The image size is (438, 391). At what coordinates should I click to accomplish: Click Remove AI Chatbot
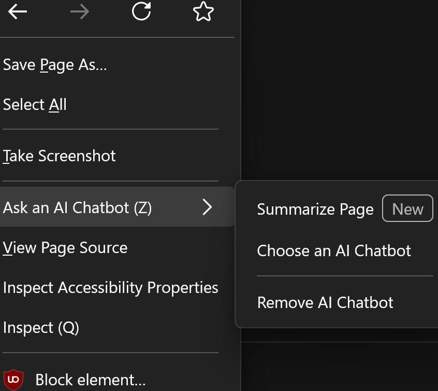[325, 302]
